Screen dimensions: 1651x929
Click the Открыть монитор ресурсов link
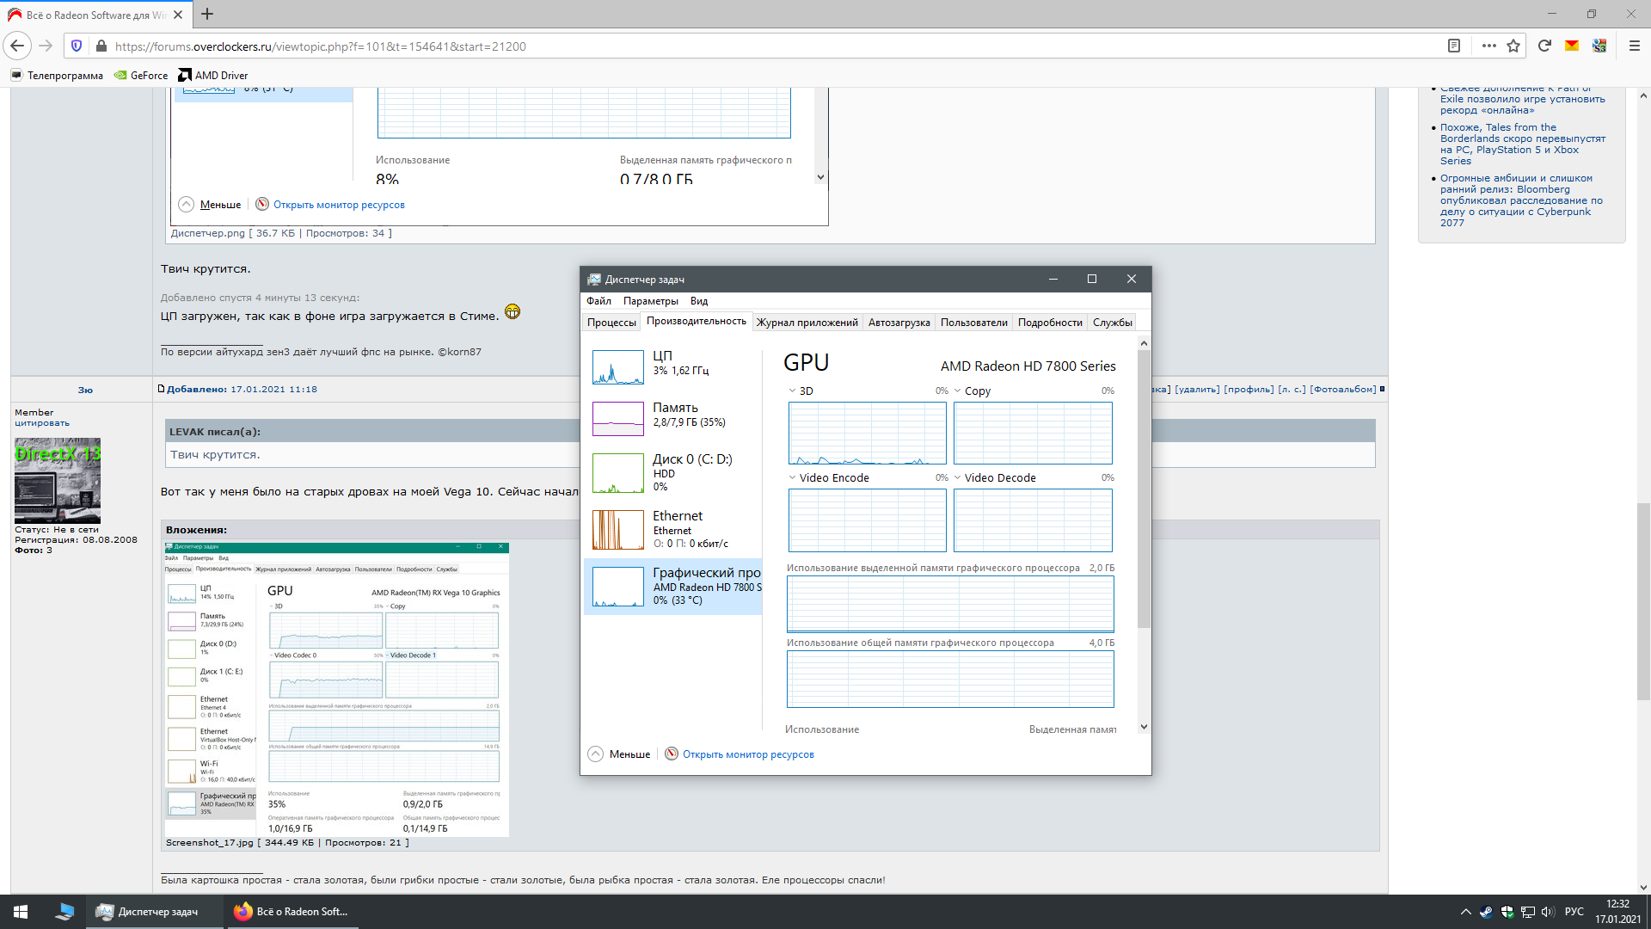click(748, 754)
